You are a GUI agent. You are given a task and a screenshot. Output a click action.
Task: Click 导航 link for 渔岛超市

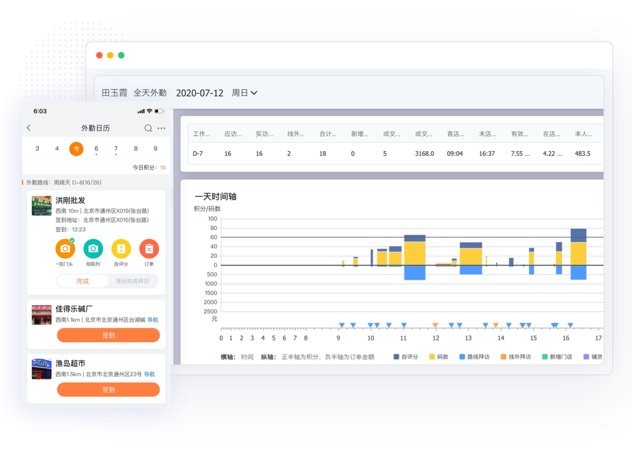[x=149, y=374]
